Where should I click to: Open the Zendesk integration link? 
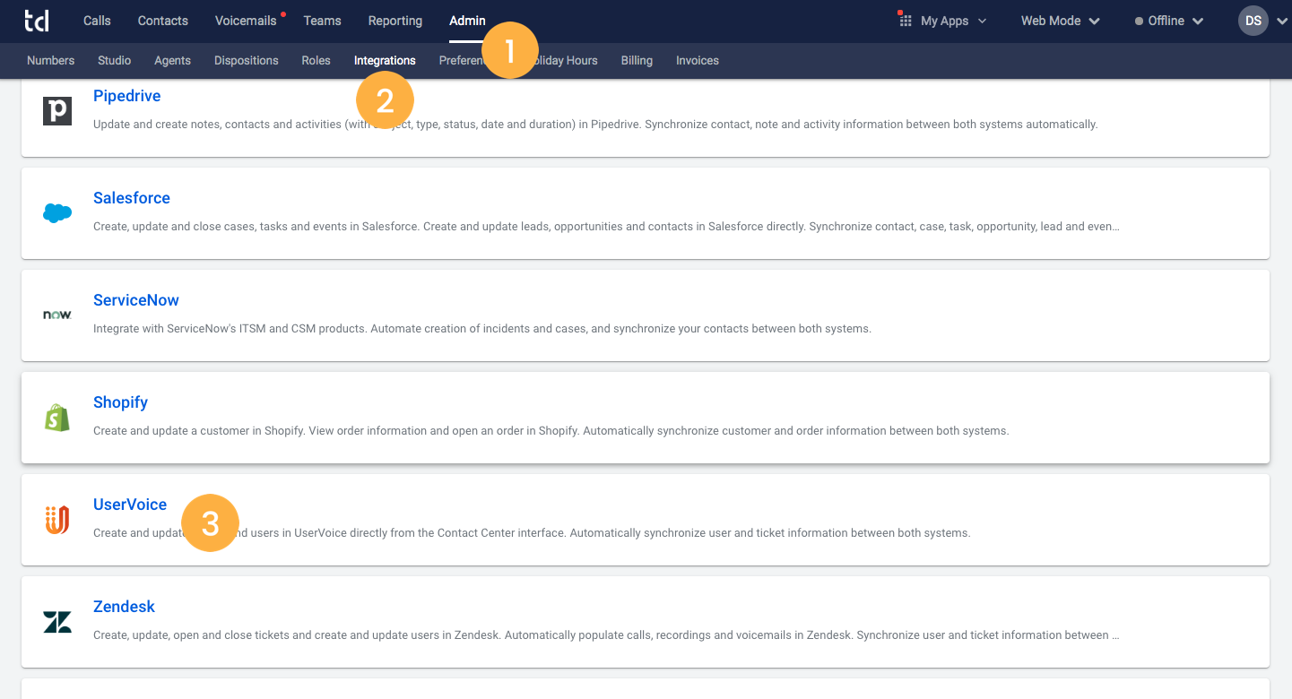click(x=124, y=607)
